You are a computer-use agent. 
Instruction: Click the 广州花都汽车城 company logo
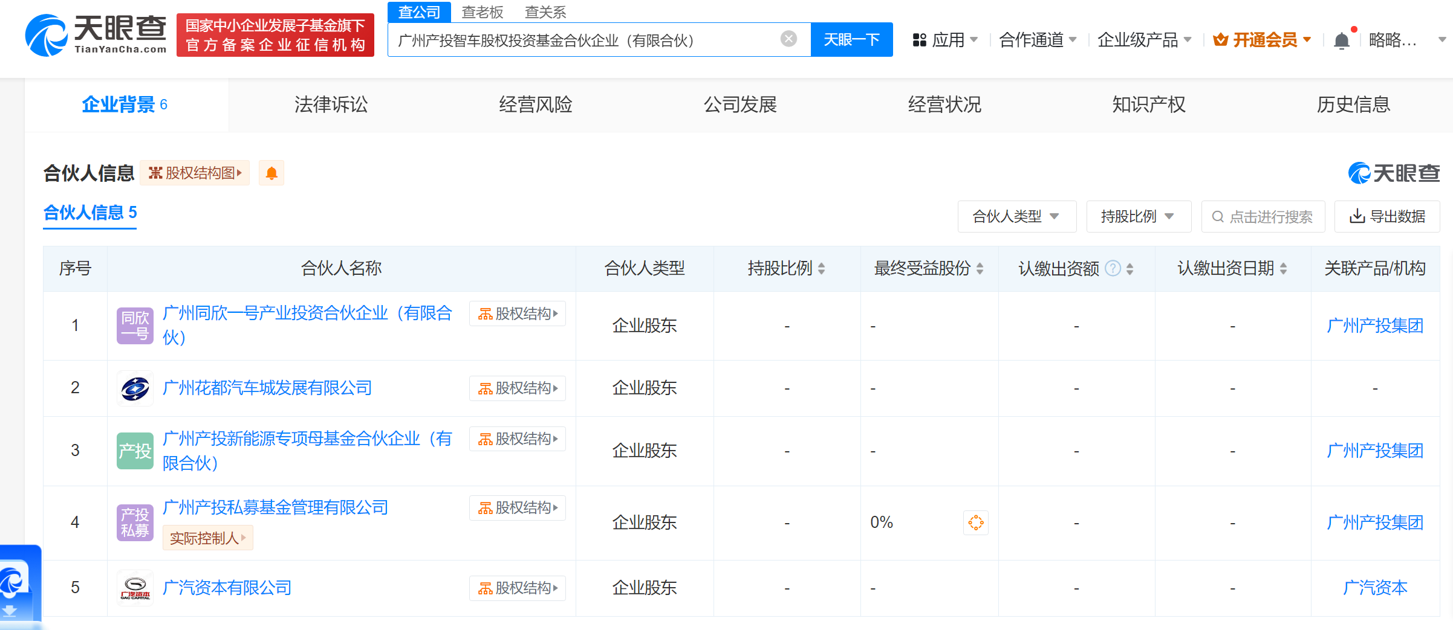pyautogui.click(x=135, y=388)
